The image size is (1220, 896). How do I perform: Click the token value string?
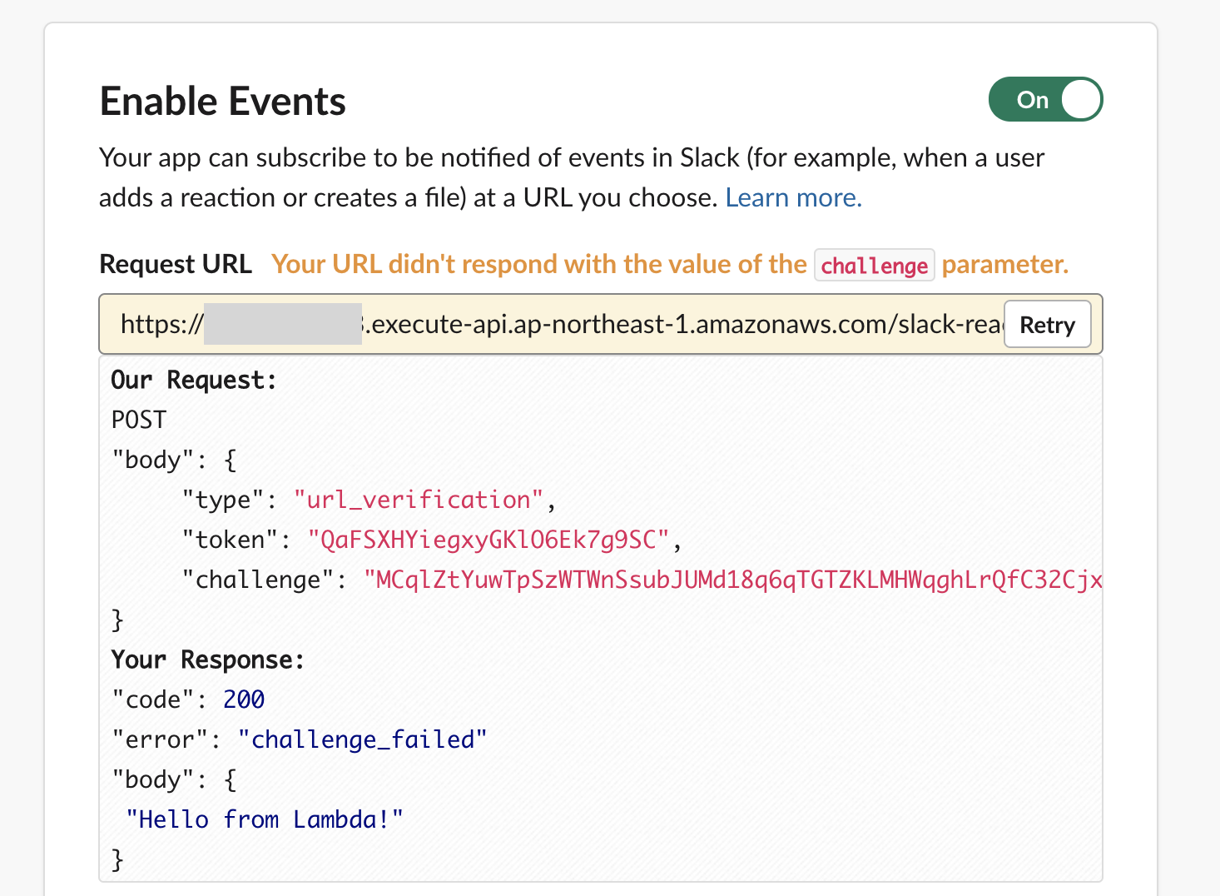pyautogui.click(x=488, y=540)
